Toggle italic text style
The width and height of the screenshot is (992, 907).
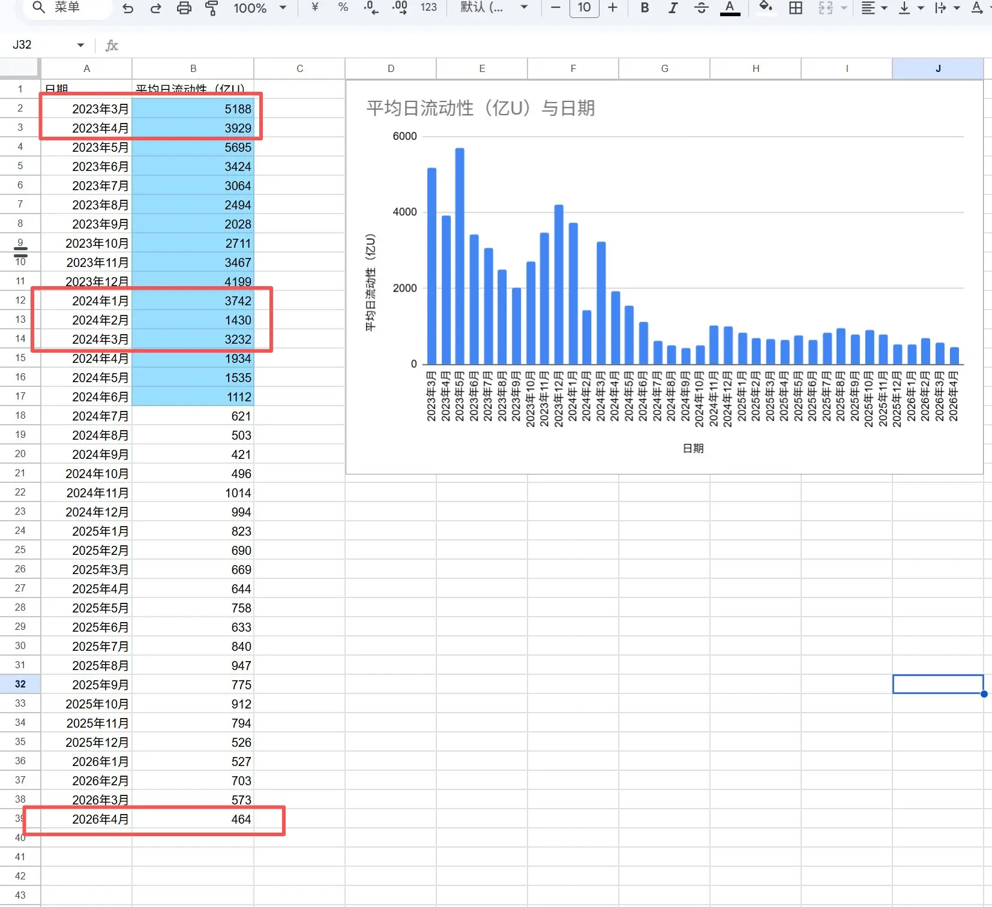(x=673, y=7)
